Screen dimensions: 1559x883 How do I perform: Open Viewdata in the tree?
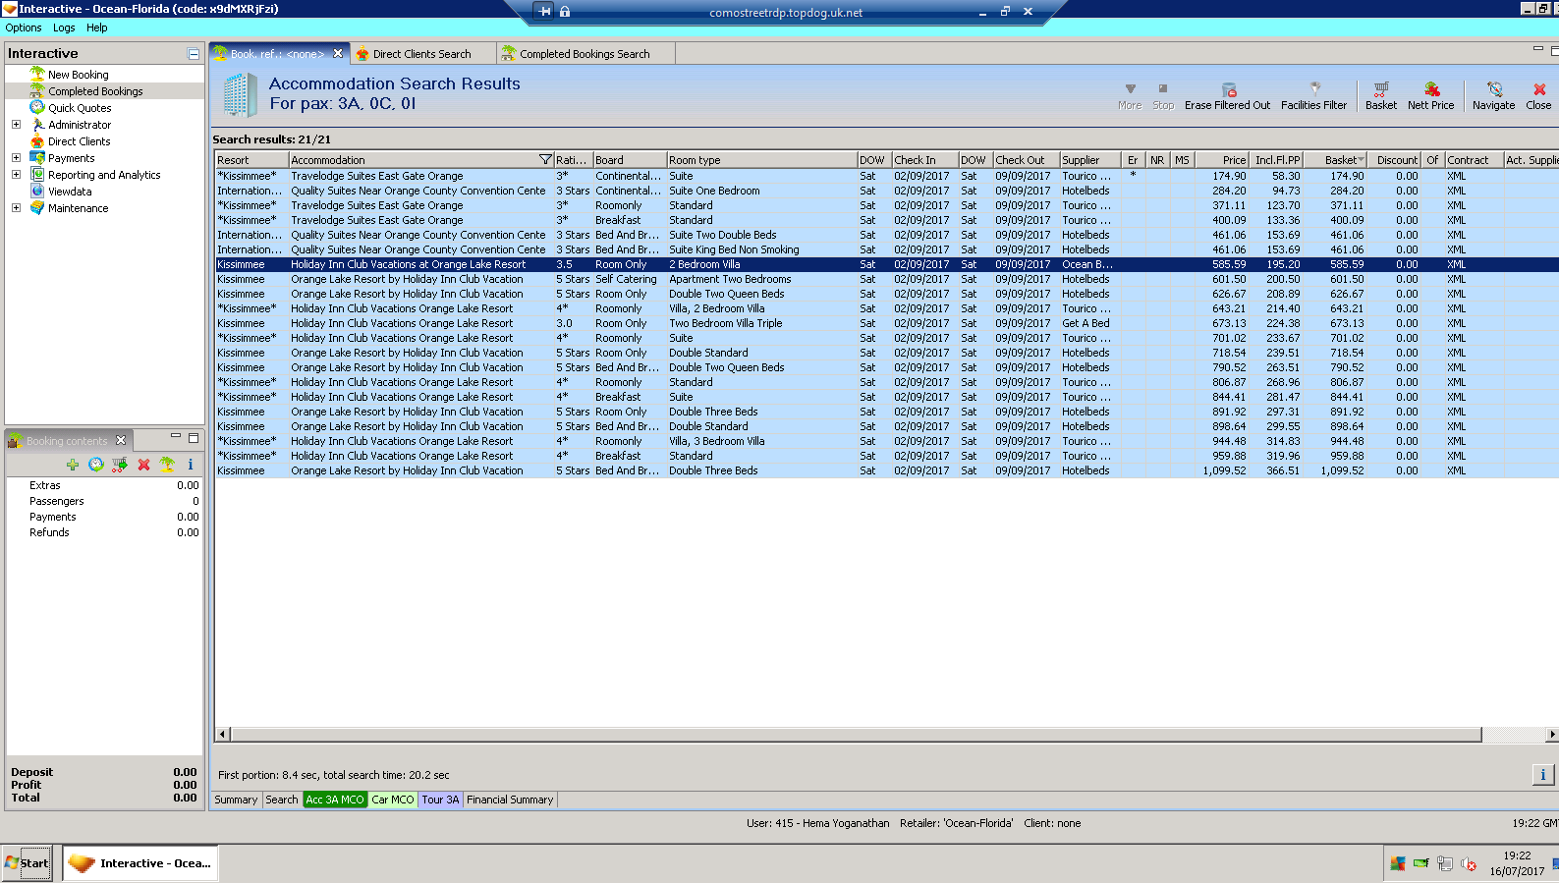(70, 192)
